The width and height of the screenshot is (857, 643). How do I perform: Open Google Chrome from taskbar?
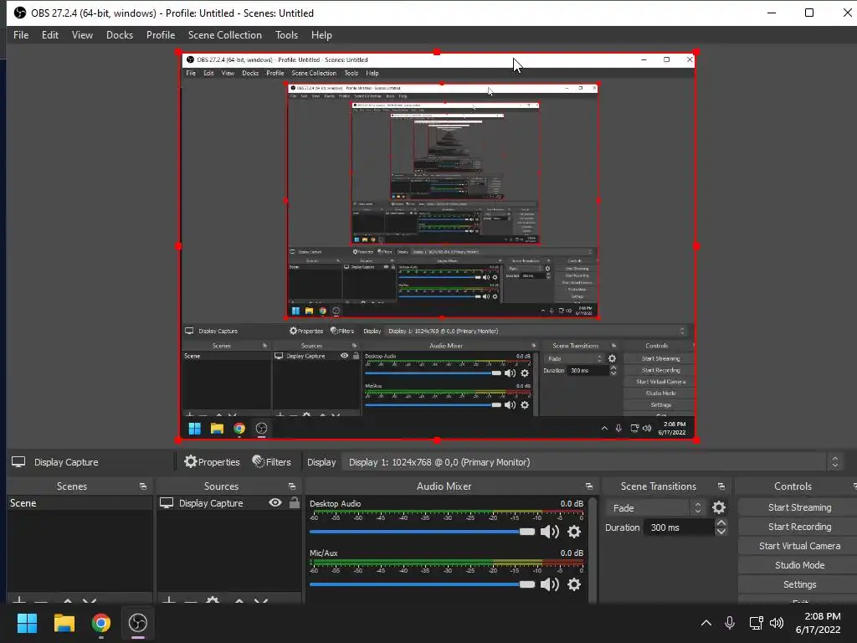pos(100,623)
